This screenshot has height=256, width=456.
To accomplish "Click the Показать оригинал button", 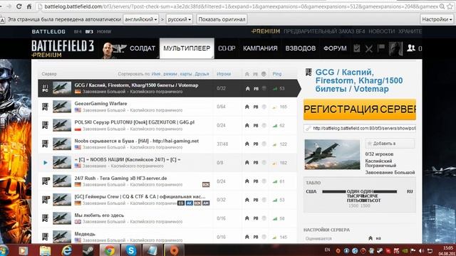I will click(222, 19).
